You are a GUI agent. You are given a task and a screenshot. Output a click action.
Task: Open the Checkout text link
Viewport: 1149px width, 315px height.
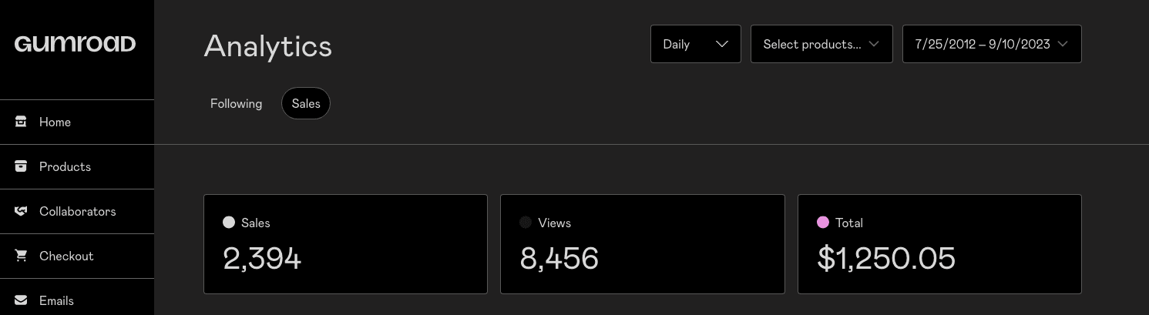click(66, 256)
